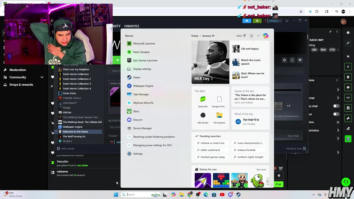Open 'Resolving screen flickering problems' result
The height and width of the screenshot is (199, 354).
[x=154, y=137]
